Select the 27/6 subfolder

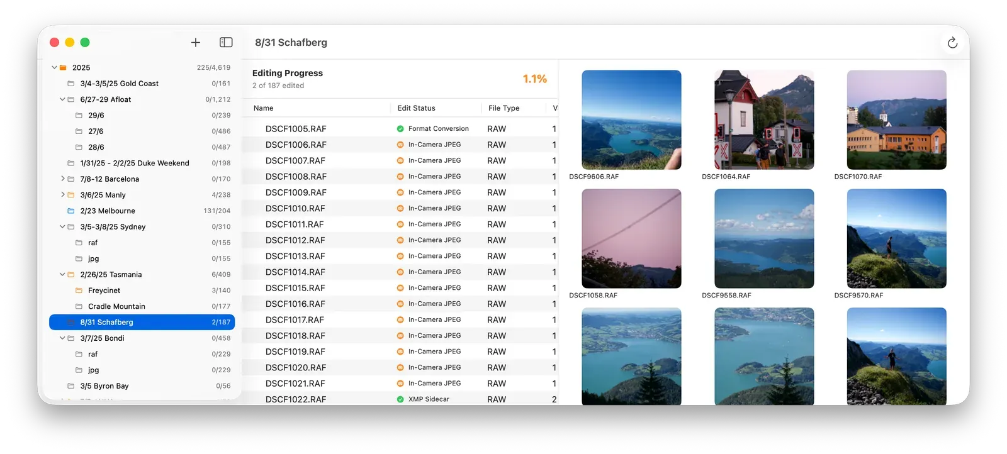point(142,131)
